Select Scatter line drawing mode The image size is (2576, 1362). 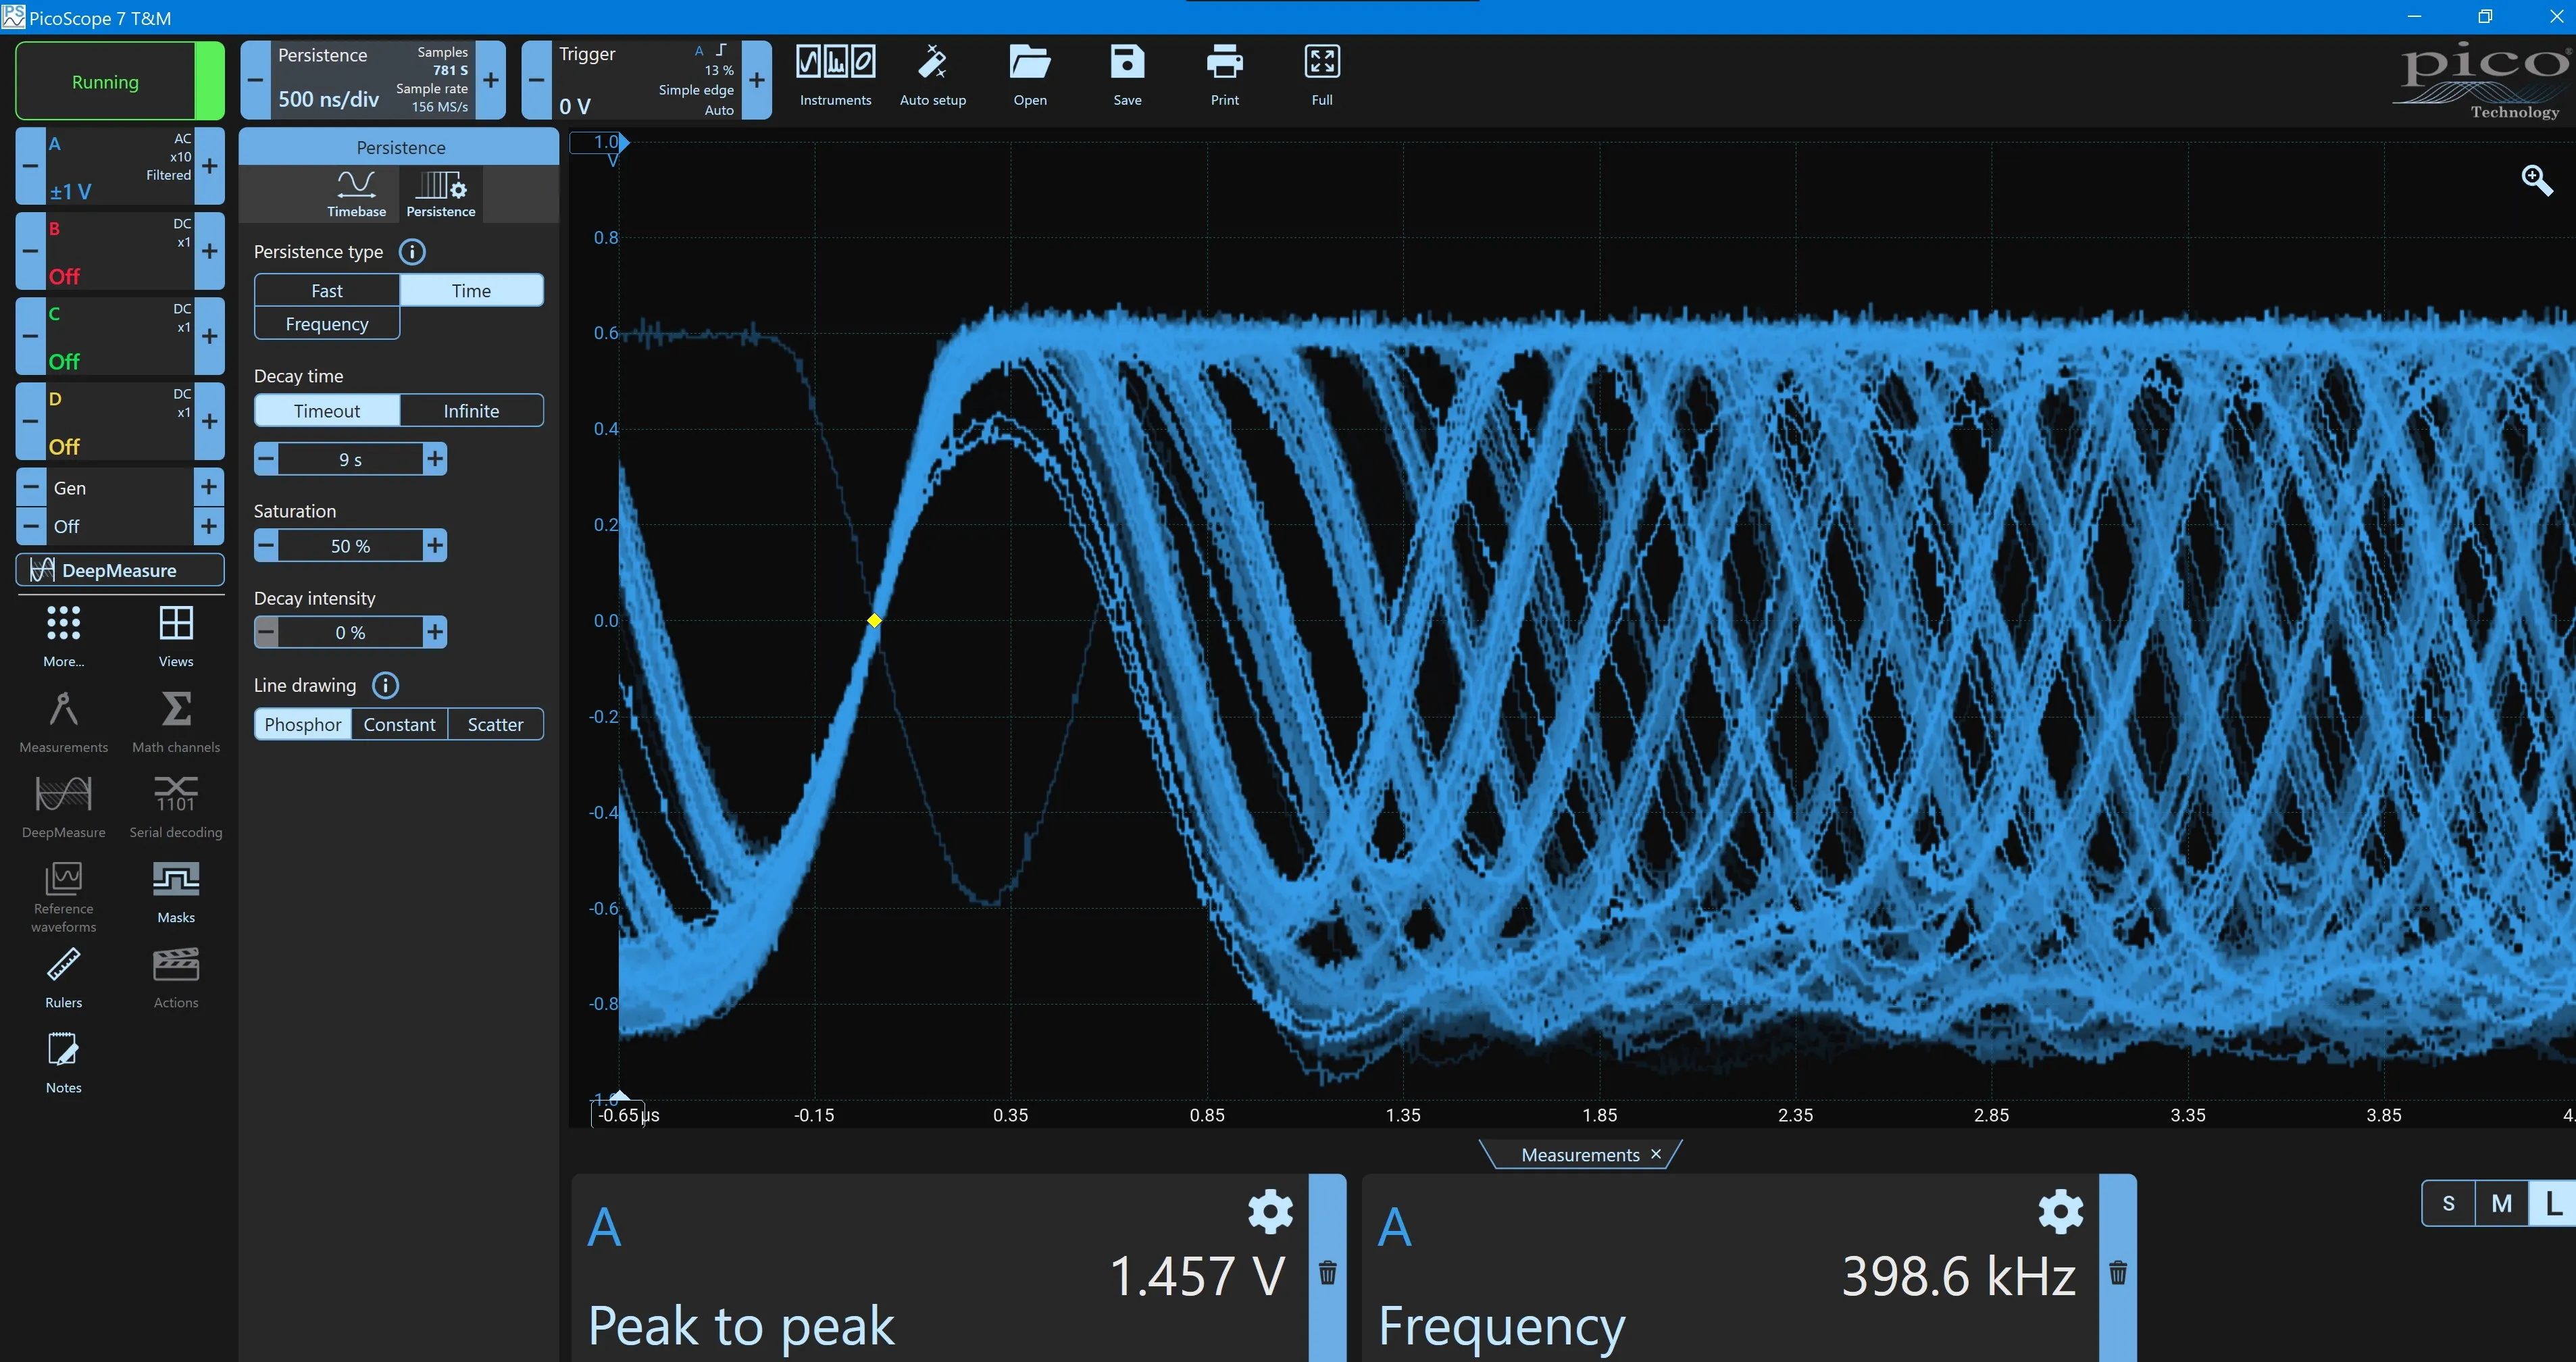pyautogui.click(x=495, y=724)
